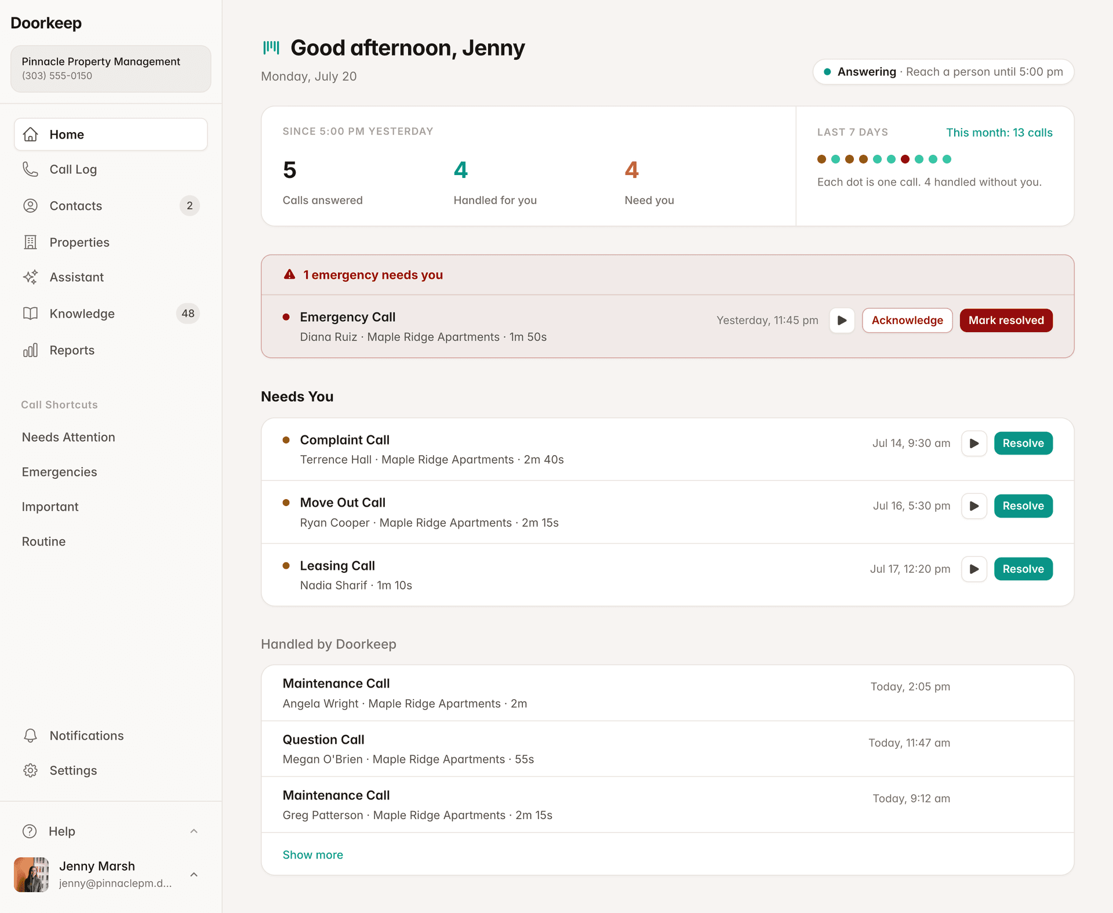This screenshot has width=1113, height=913.
Task: Expand the Help menu chevron
Action: (x=194, y=831)
